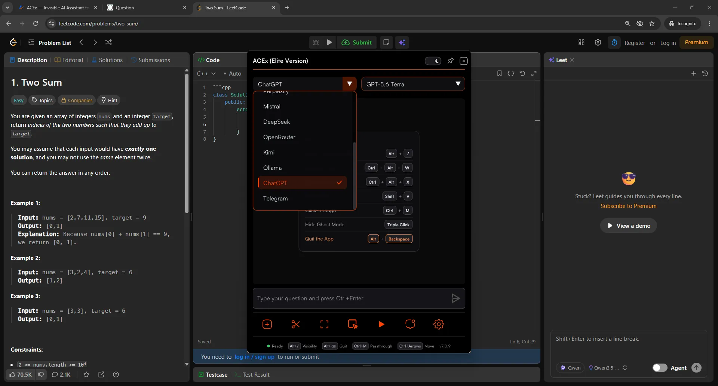
Task: Click LeetCode debug bug icon
Action: tap(316, 42)
